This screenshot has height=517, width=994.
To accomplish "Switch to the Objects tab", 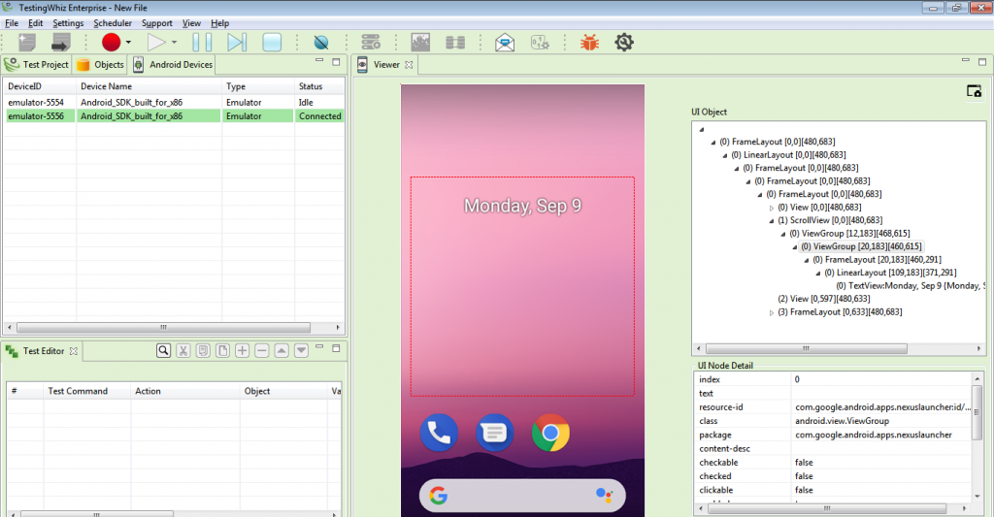I will 100,65.
